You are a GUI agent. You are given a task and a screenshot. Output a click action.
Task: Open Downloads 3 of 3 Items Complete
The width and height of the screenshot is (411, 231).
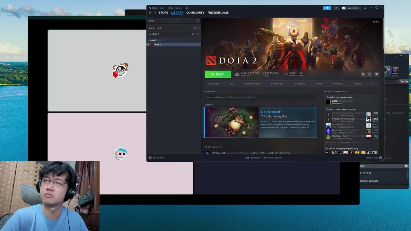pyautogui.click(x=266, y=158)
